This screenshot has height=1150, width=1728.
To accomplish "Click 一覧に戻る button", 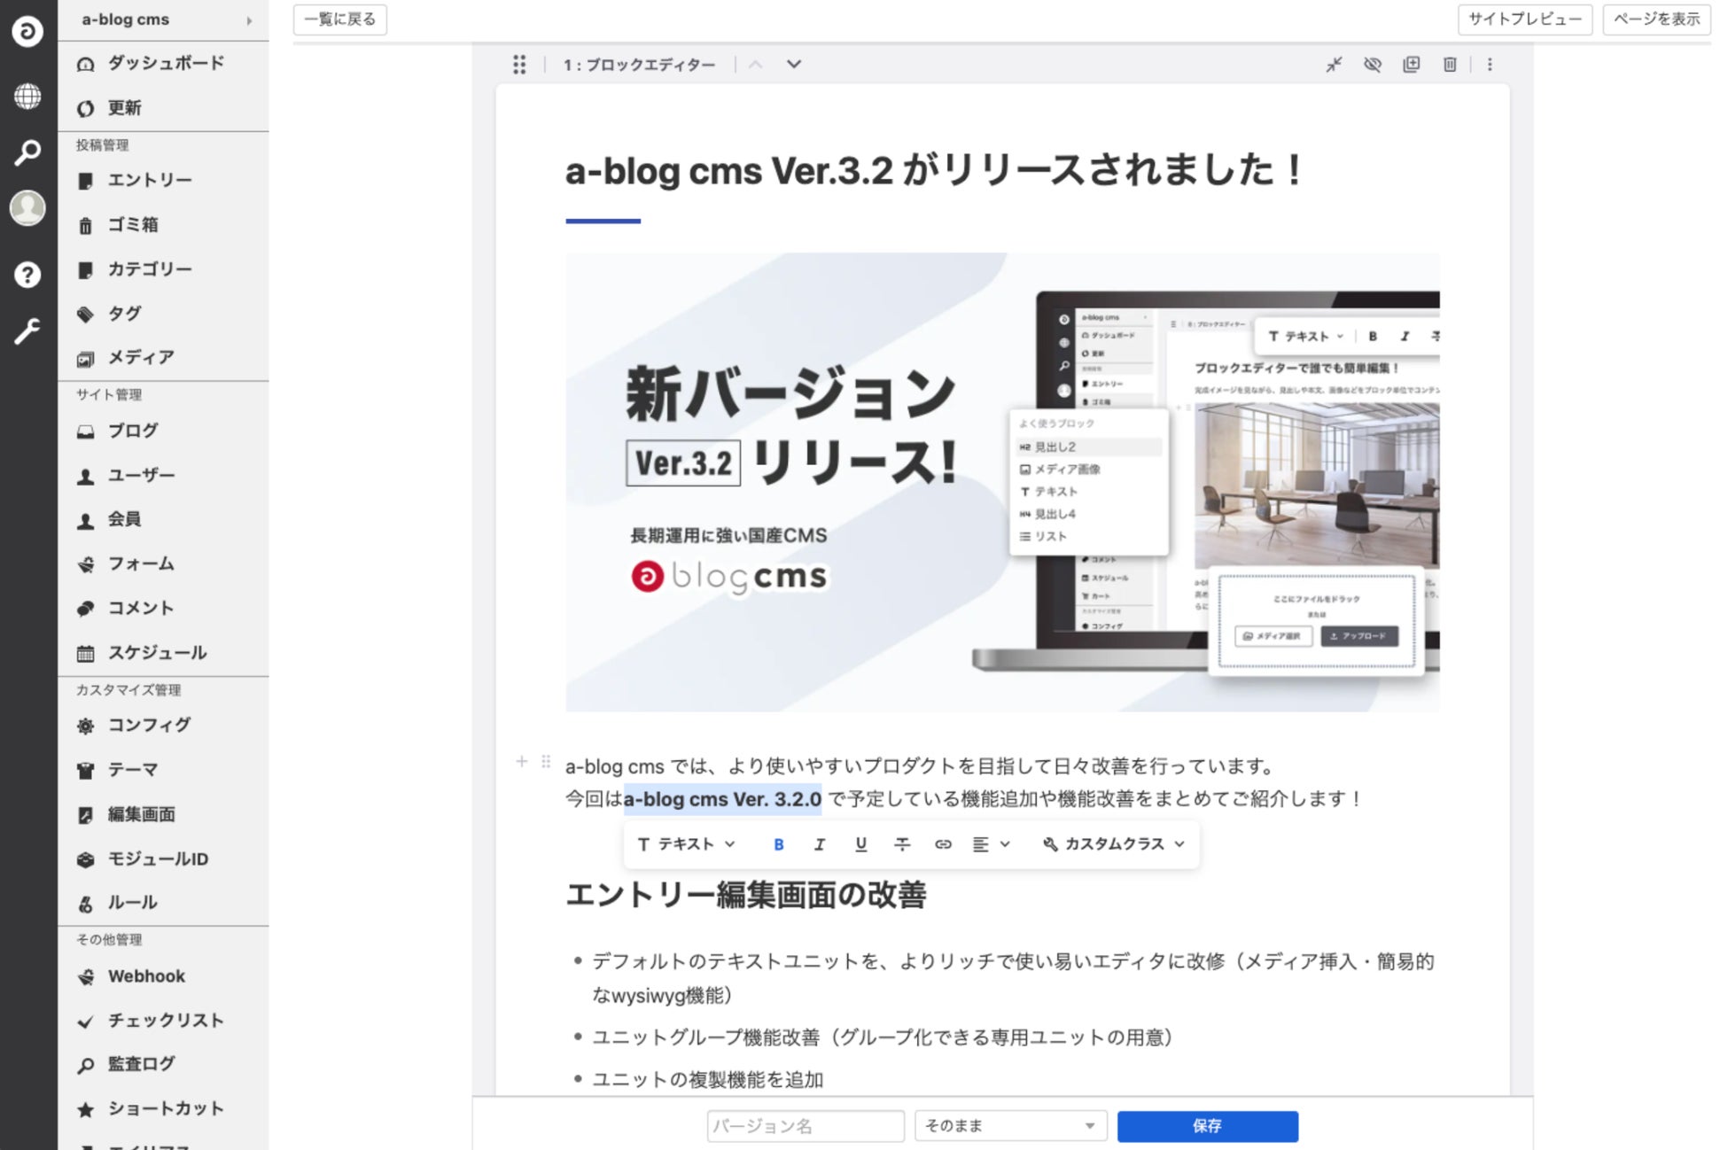I will coord(340,19).
